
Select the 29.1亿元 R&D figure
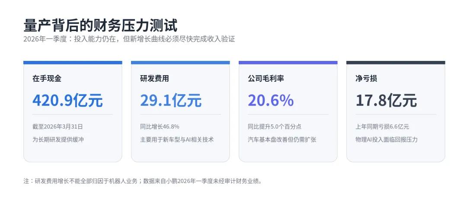coord(171,100)
